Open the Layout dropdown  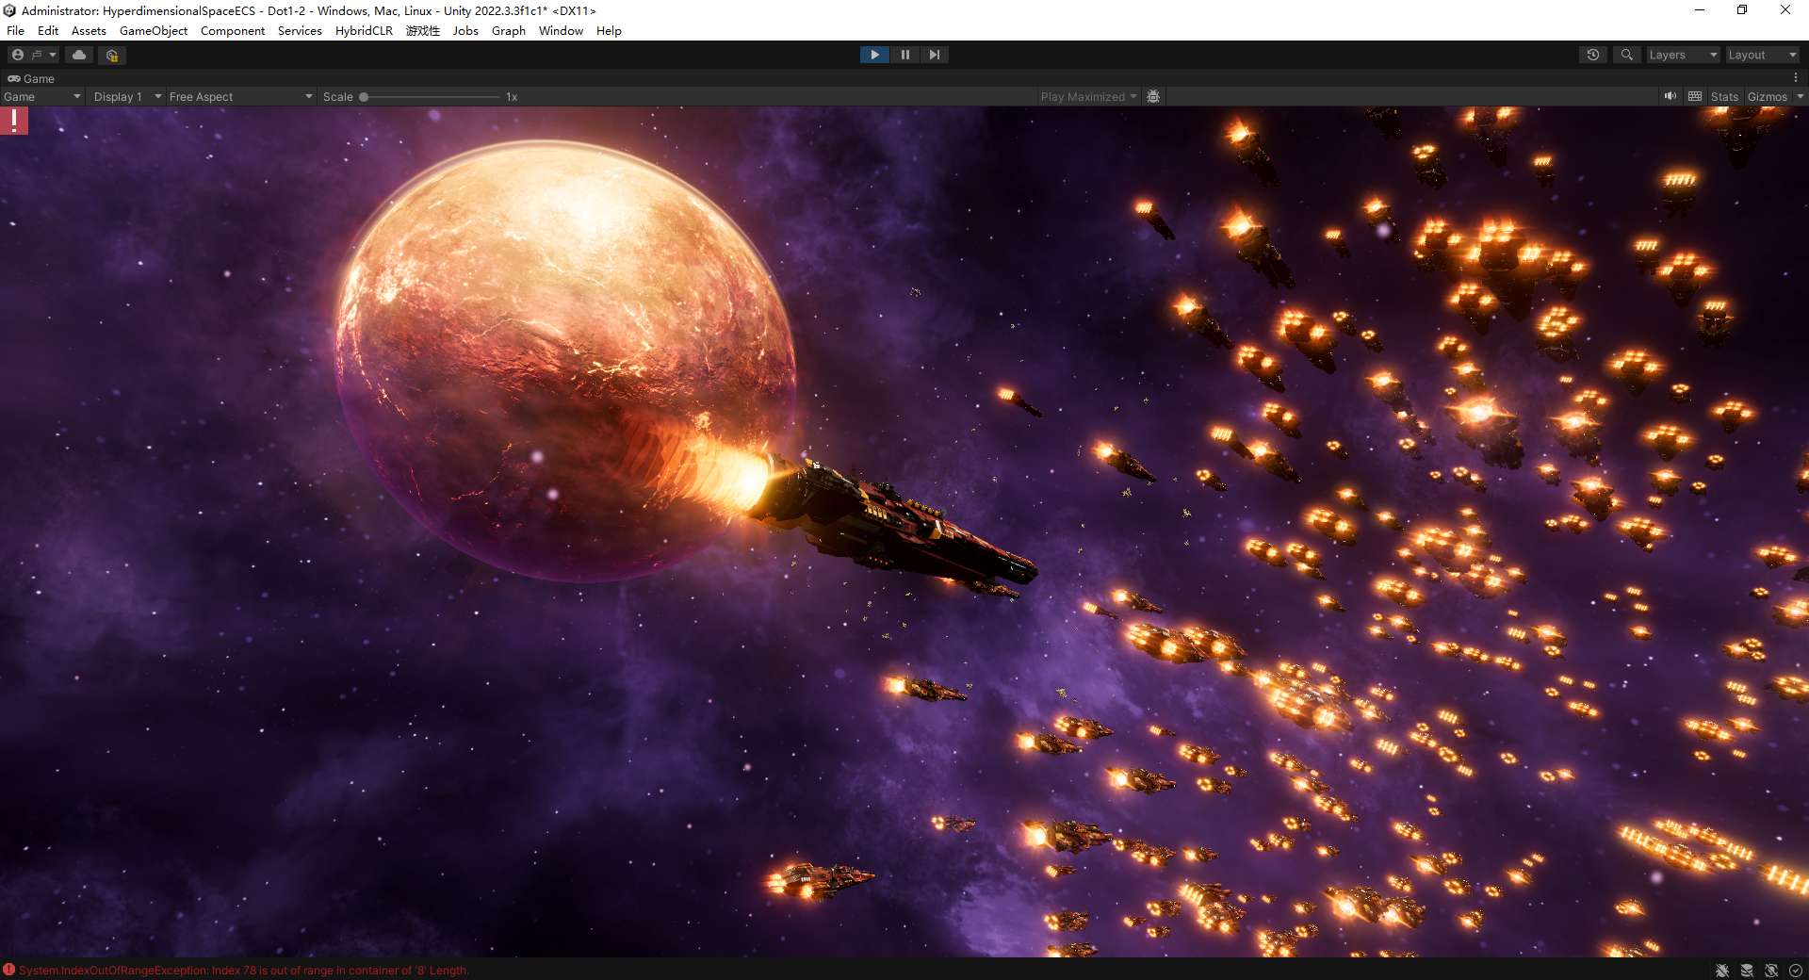[x=1762, y=55]
